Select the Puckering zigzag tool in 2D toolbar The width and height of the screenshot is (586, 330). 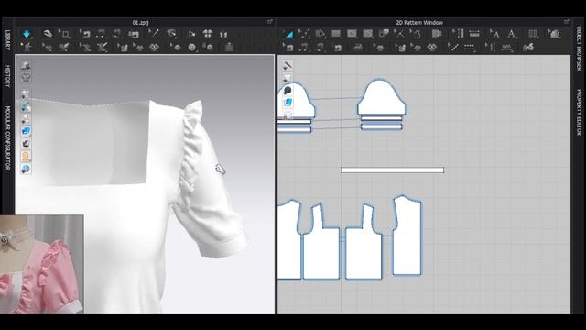[506, 47]
